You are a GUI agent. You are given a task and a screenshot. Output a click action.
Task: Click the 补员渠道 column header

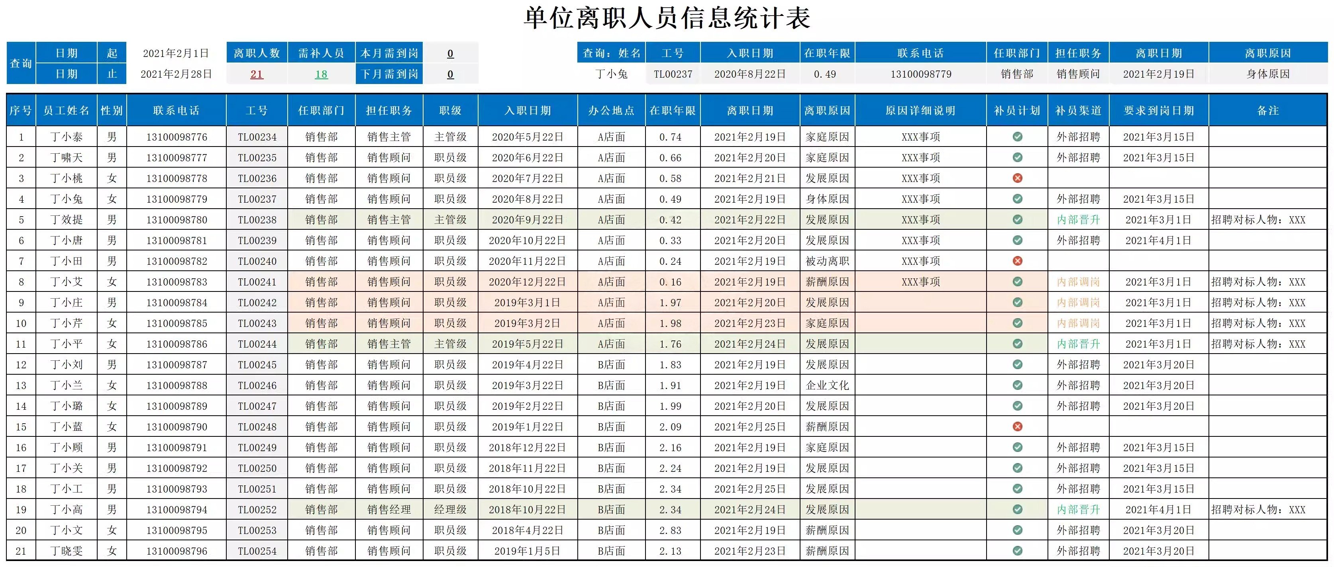[1078, 110]
